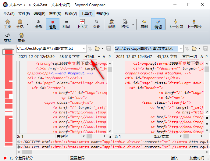Browse for the right file with folder icon
This screenshot has height=161, width=210.
click(x=194, y=48)
